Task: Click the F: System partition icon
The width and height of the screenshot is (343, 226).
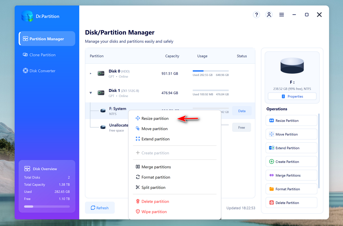Action: (x=103, y=111)
